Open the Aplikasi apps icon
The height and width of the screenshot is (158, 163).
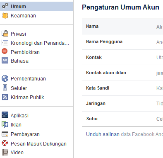click(x=5, y=115)
